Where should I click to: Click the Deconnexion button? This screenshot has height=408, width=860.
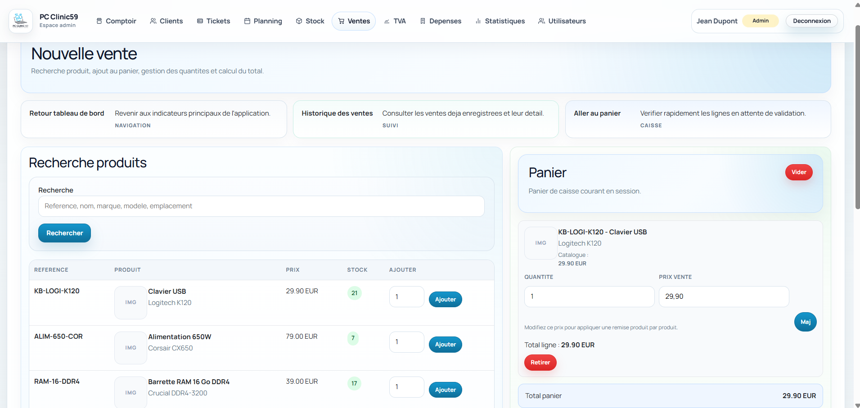click(812, 21)
